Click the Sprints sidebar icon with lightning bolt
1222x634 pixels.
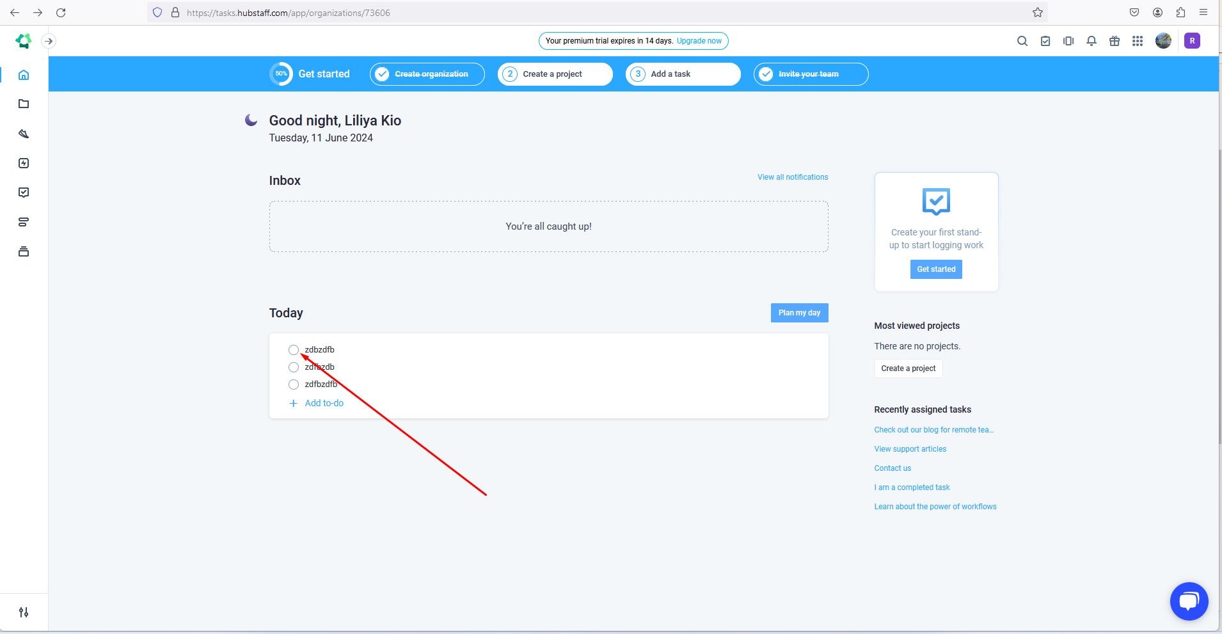pyautogui.click(x=24, y=163)
